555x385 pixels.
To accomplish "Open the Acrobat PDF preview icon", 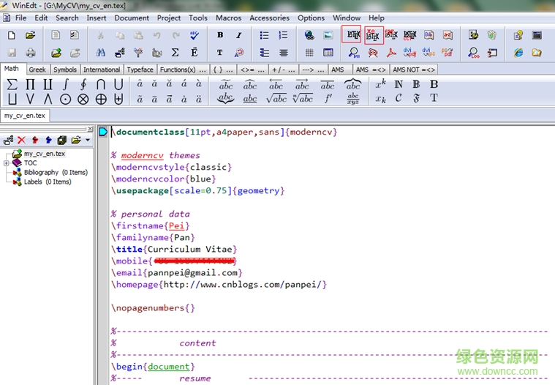I will click(391, 53).
